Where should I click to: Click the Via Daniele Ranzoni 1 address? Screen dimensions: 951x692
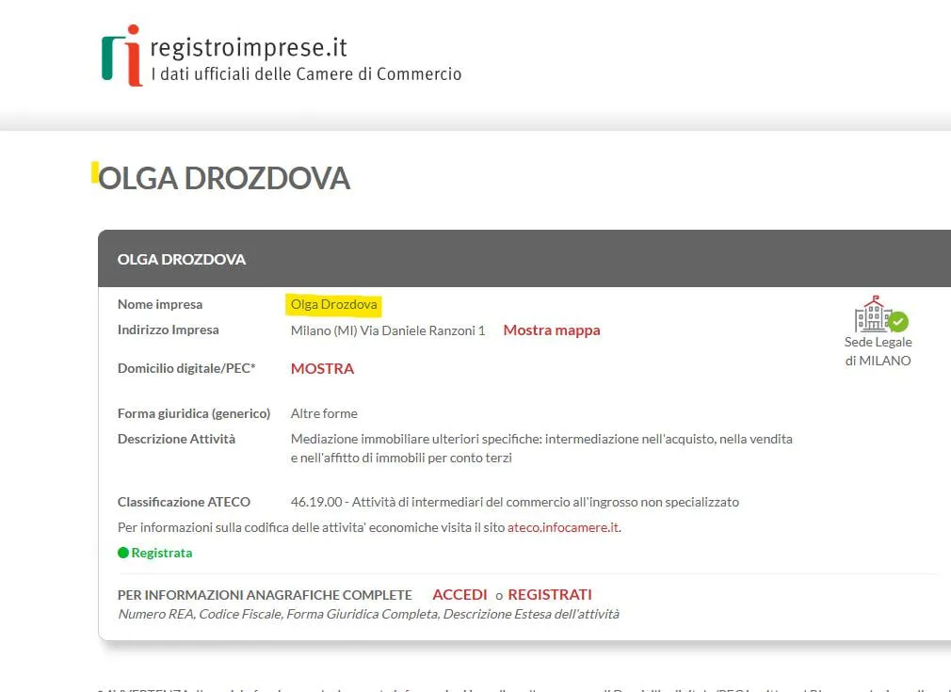coord(388,330)
